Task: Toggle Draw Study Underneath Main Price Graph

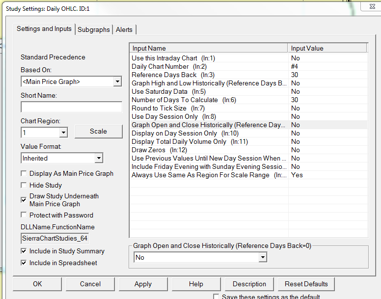Action: pyautogui.click(x=24, y=200)
